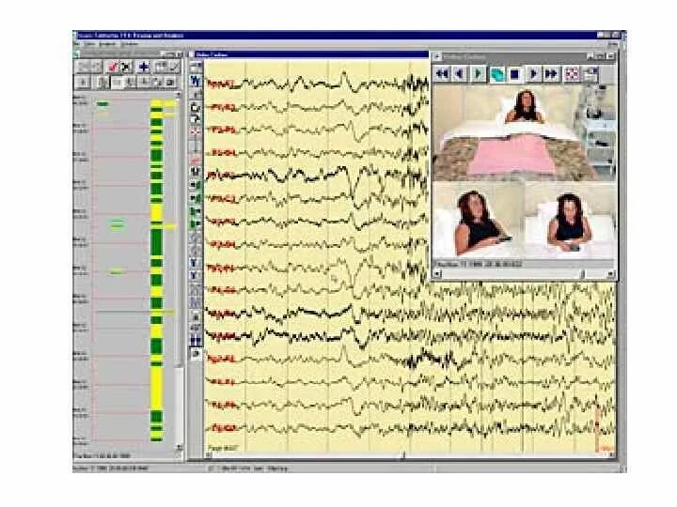
Task: Select the top wide-angle bed camera view
Action: click(525, 133)
